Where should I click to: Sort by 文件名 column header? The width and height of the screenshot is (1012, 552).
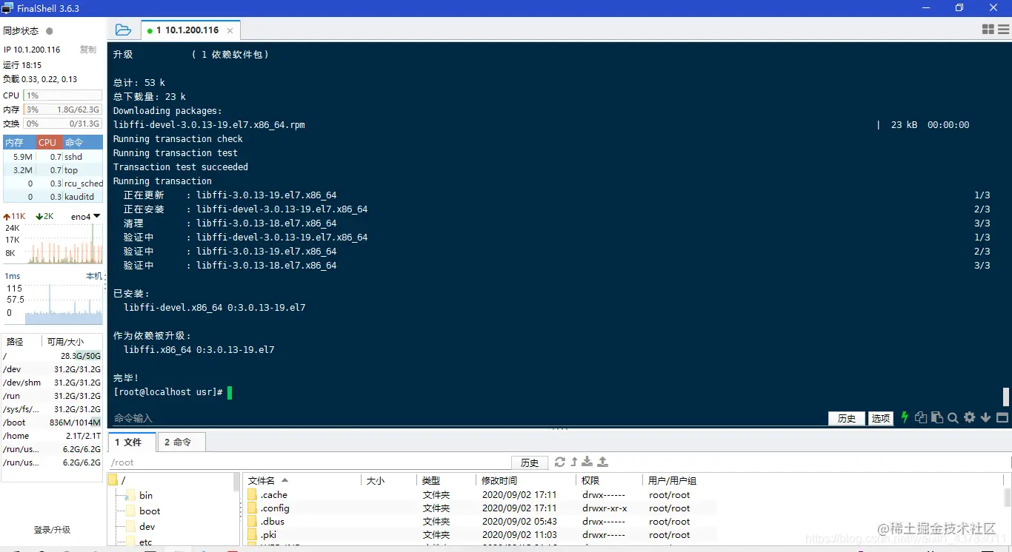coord(302,480)
